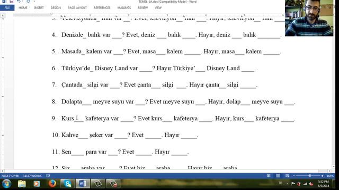This screenshot has height=190, width=339.
Task: Switch to the INSERT ribbon tab
Action: click(39, 8)
